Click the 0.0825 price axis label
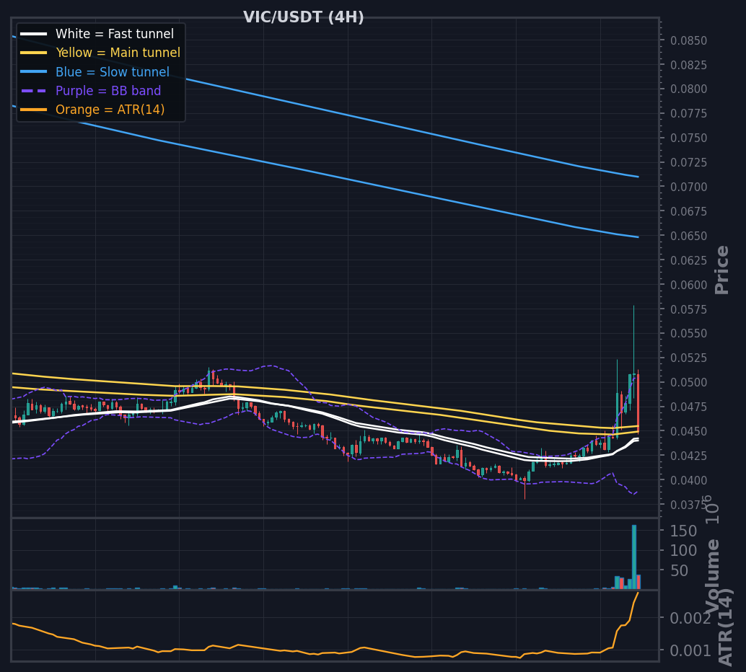The image size is (746, 672). click(688, 65)
